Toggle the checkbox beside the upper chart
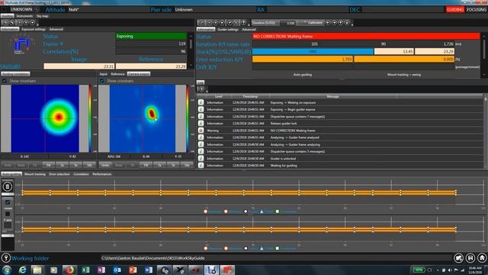 [x=8, y=202]
